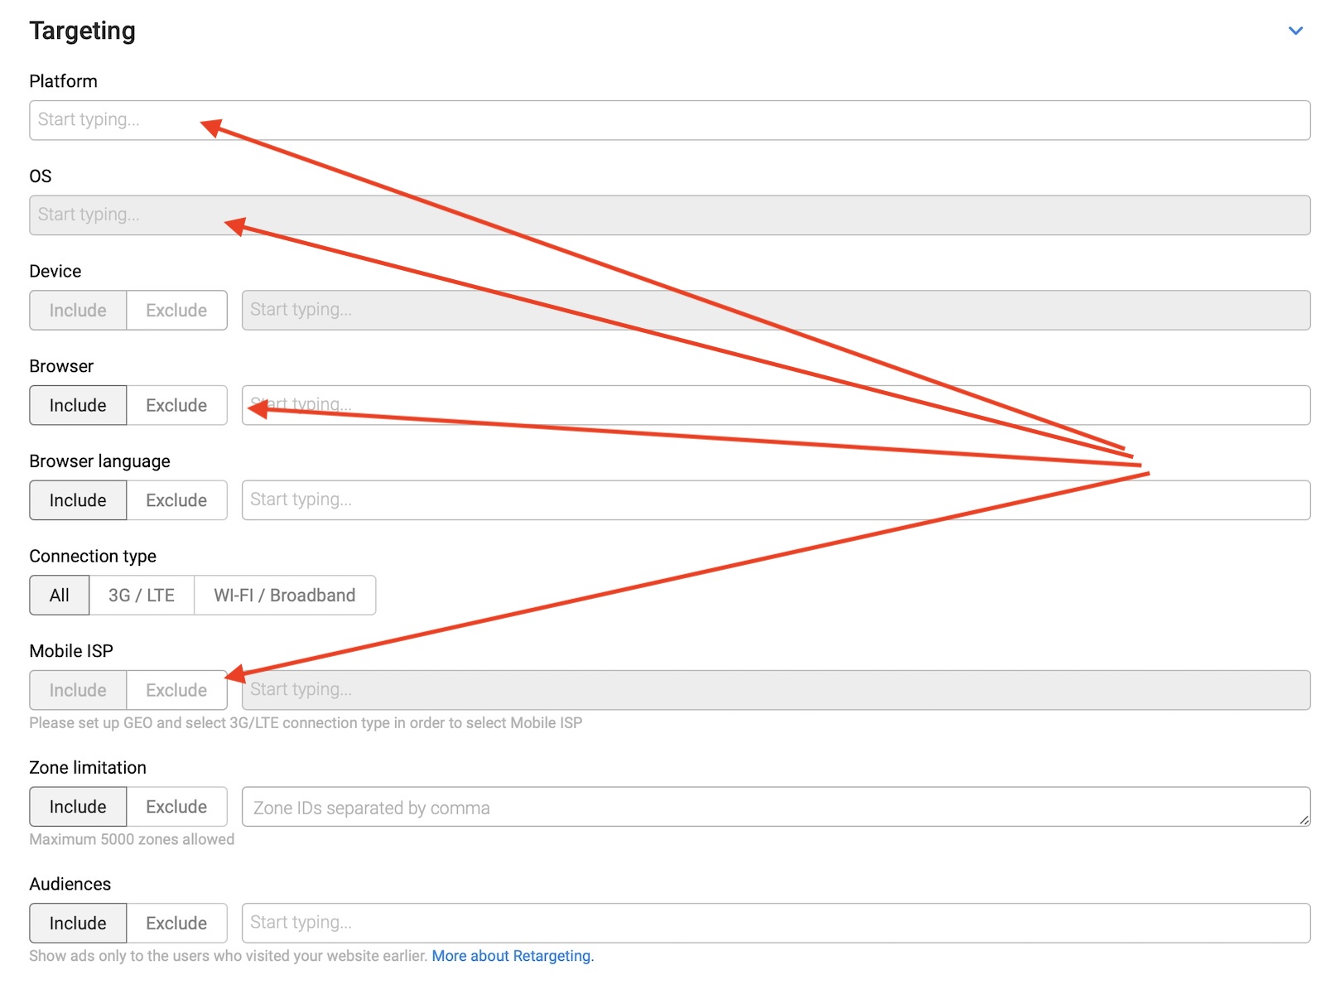1325x994 pixels.
Task: Switch Browser targeting to Exclude
Action: (176, 406)
